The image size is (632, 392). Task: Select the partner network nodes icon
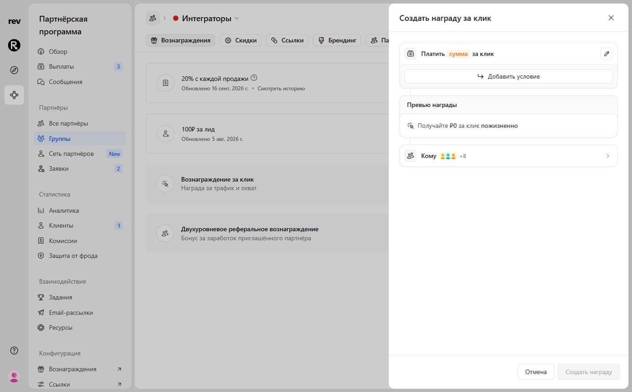[x=14, y=95]
